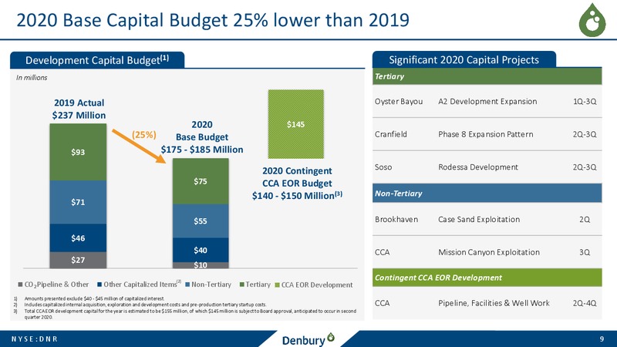The width and height of the screenshot is (617, 347).
Task: Click the Other Capitalized Items legend label
Action: (x=143, y=284)
